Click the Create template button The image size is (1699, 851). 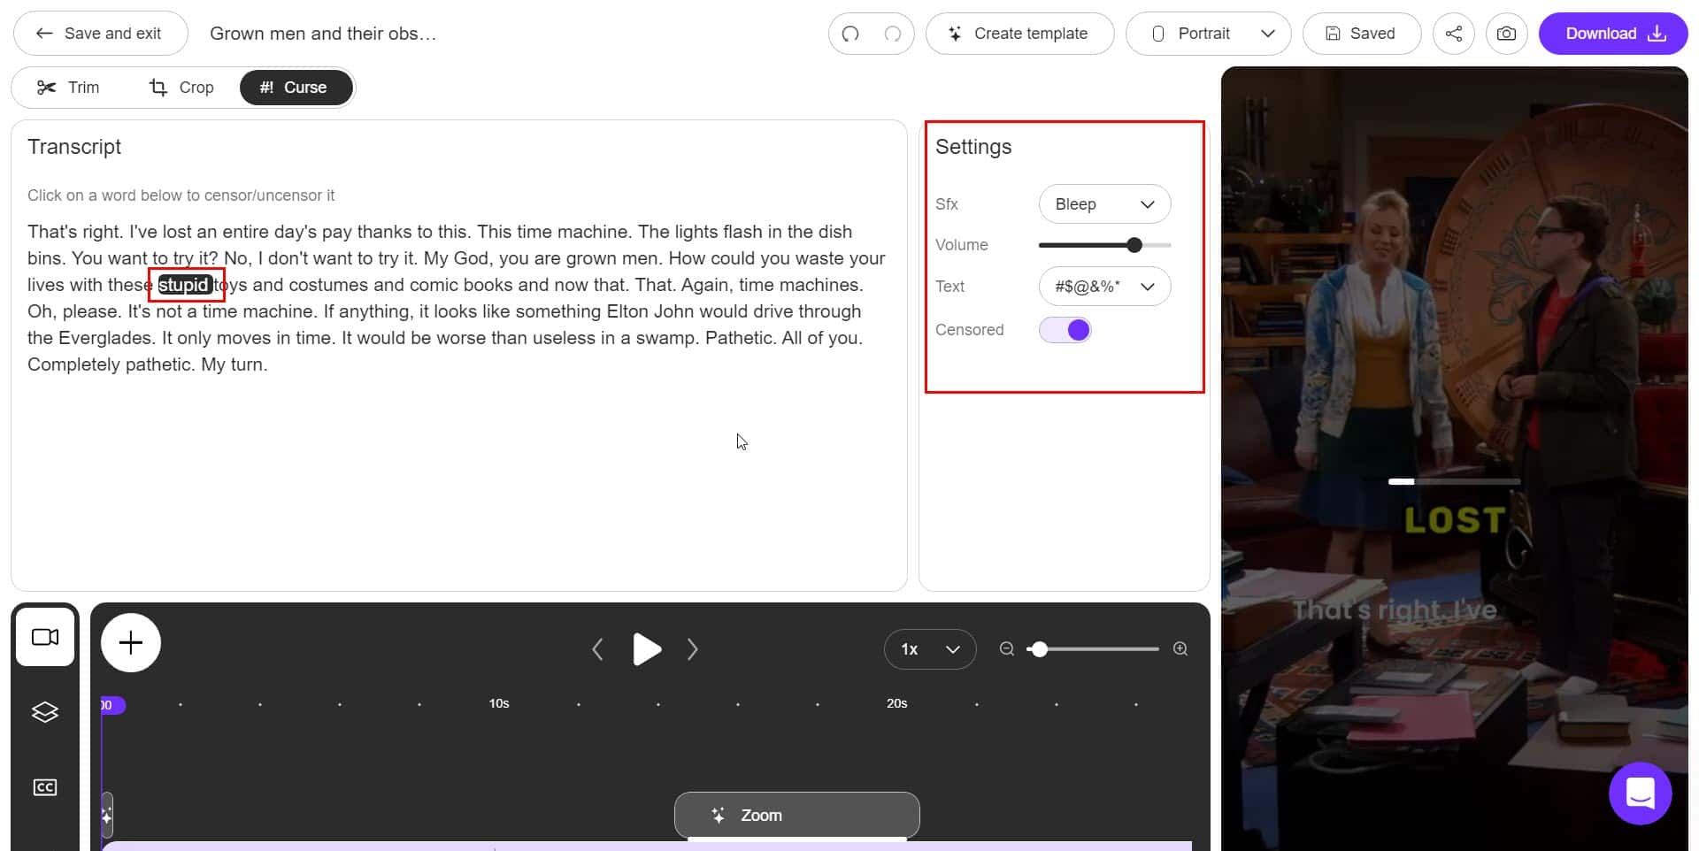click(1019, 33)
